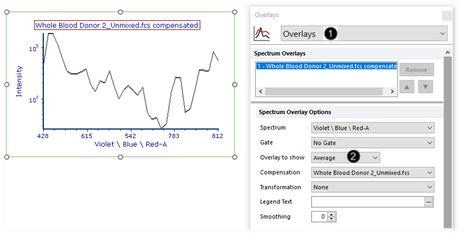
Task: Click the plot title Whole Blood Donor 2_Unmixed.fcs
Action: pos(117,26)
